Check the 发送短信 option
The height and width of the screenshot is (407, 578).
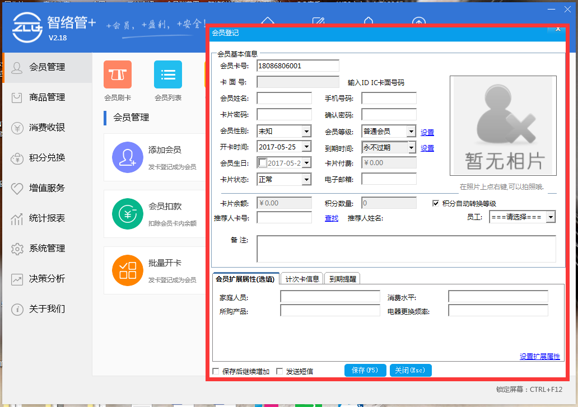279,371
